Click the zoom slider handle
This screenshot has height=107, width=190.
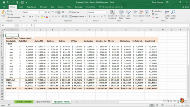[x=174, y=105]
